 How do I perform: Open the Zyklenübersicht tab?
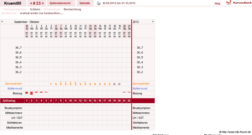pos(60,3)
